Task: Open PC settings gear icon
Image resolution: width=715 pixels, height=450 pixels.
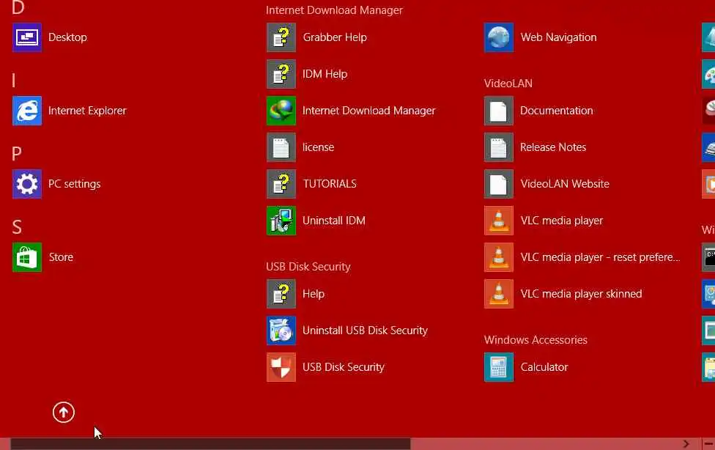Action: coord(27,184)
